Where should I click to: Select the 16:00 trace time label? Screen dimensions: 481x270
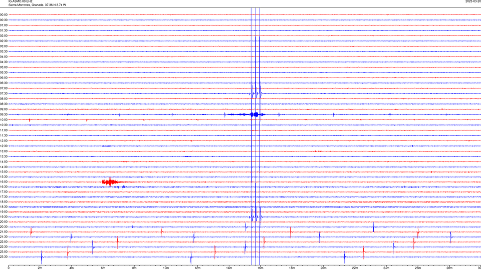click(4, 182)
